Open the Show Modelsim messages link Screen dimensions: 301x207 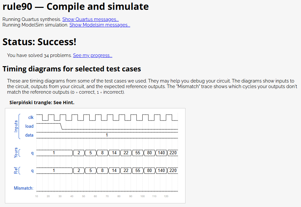(100, 25)
